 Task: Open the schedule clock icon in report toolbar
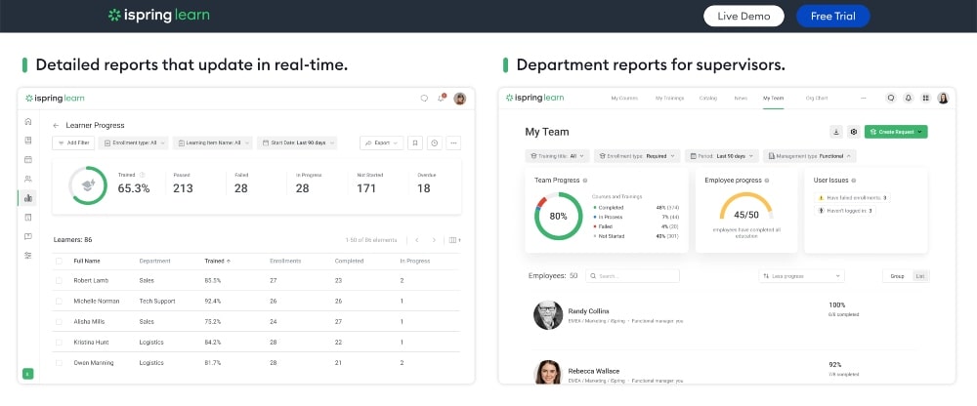(434, 142)
